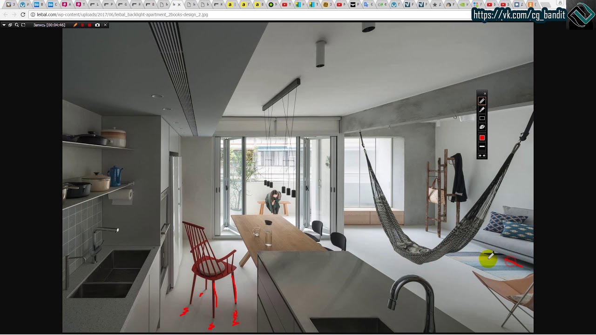Close the recorder control bar
The height and width of the screenshot is (335, 596).
(x=105, y=25)
